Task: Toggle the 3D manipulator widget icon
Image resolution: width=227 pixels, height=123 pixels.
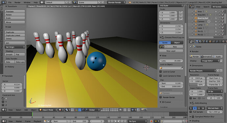Action: point(76,110)
